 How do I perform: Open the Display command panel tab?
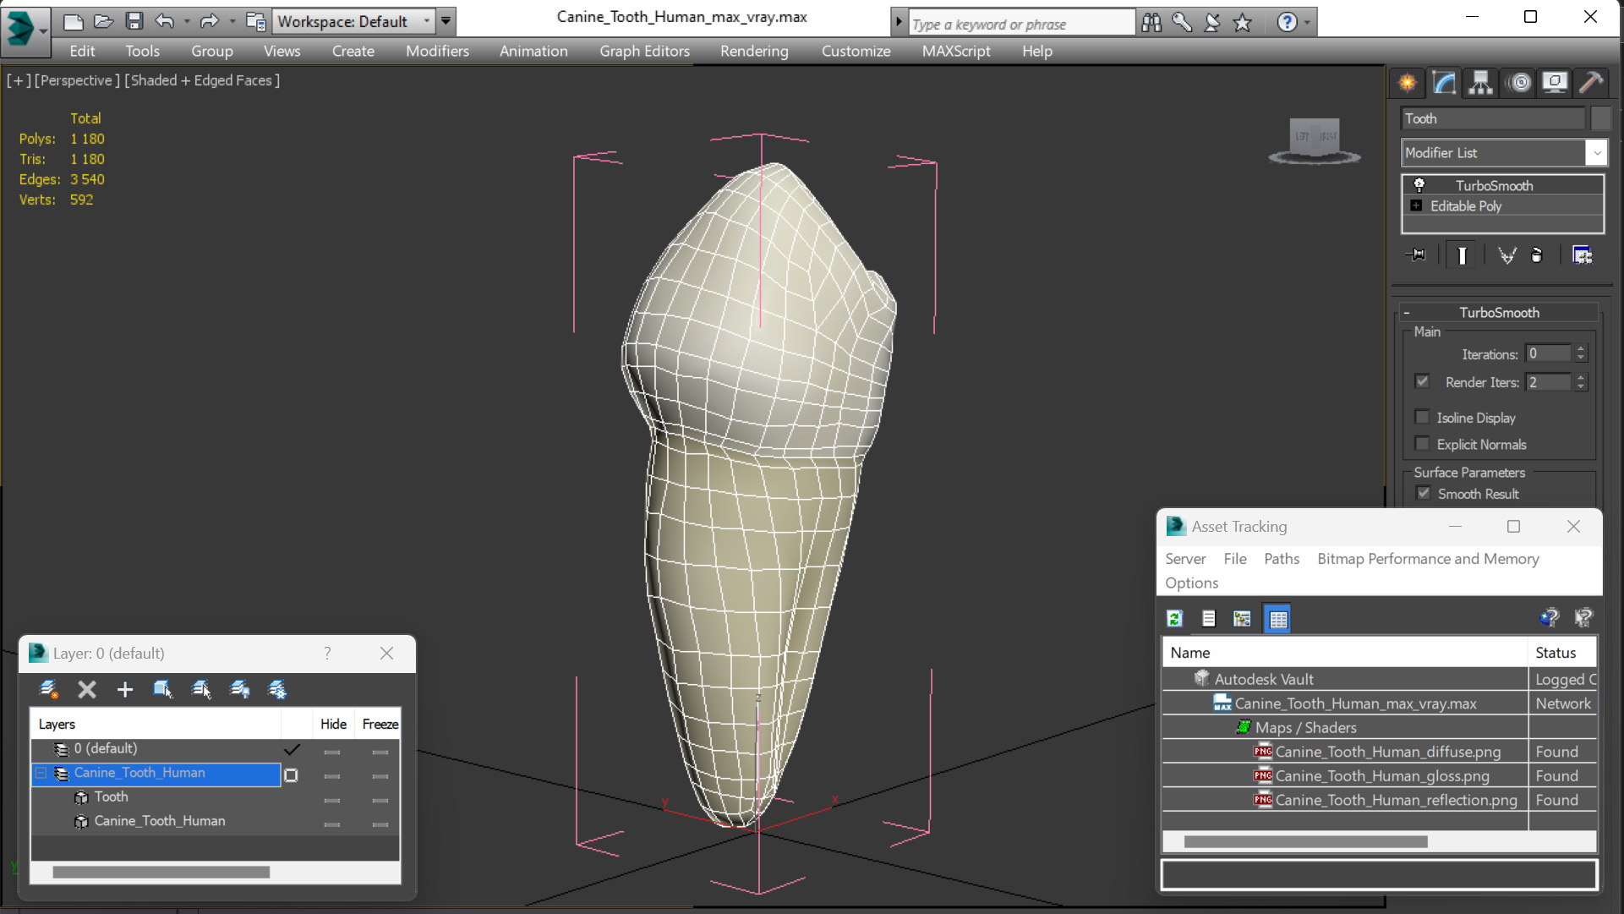[1555, 83]
